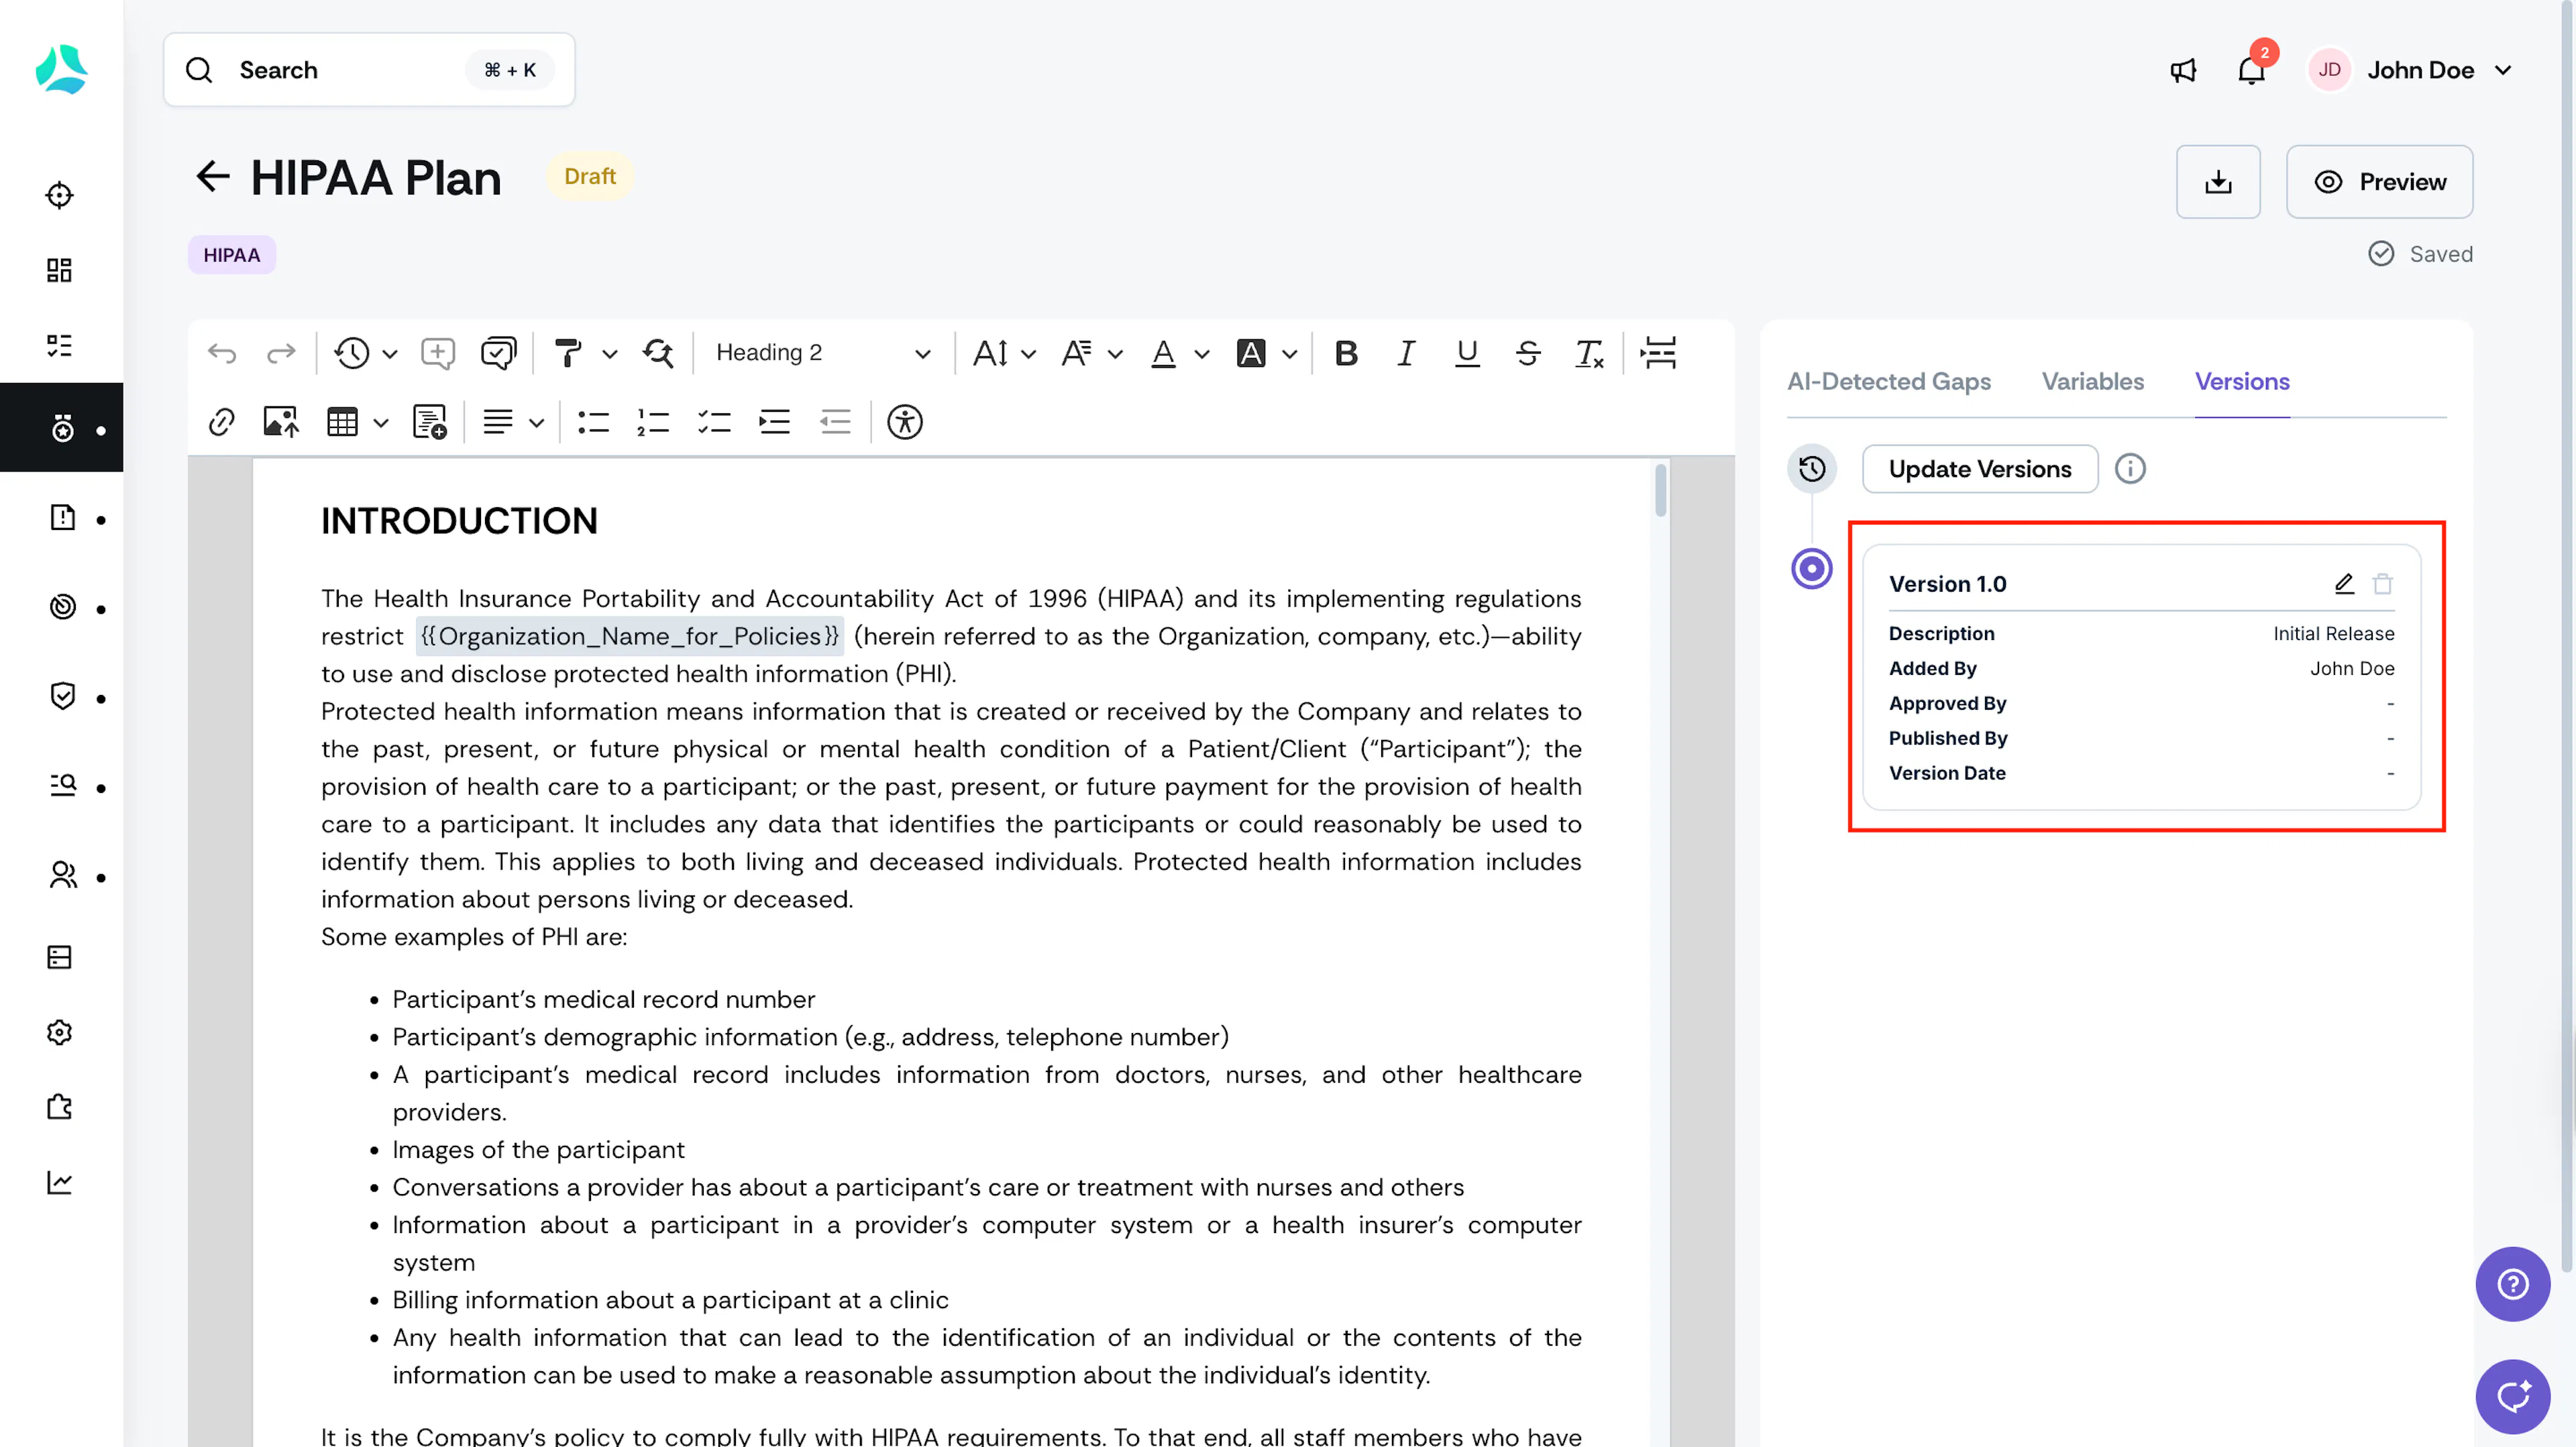Toggle italic formatting
Image resolution: width=2576 pixels, height=1447 pixels.
pos(1406,353)
